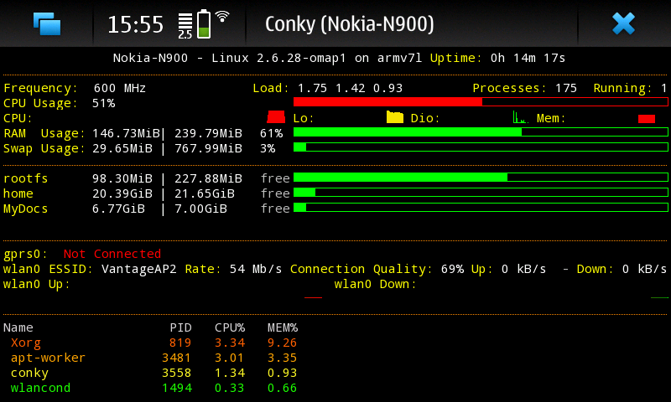
Task: Select the apt-worker process name
Action: (48, 358)
